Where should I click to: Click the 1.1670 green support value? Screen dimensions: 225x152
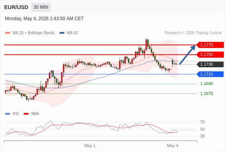click(206, 93)
